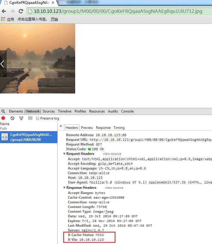Screen dimensions: 212x244
Task: Collapse the Request Headers section
Action: (x=64, y=154)
